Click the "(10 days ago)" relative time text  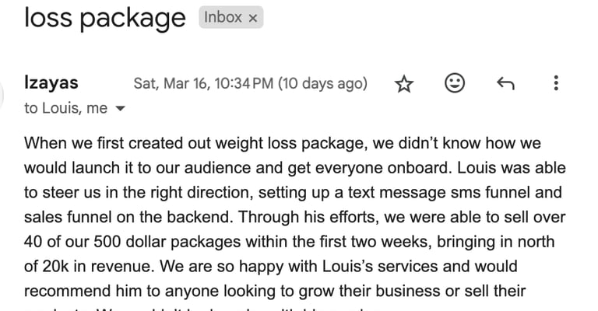tap(322, 84)
